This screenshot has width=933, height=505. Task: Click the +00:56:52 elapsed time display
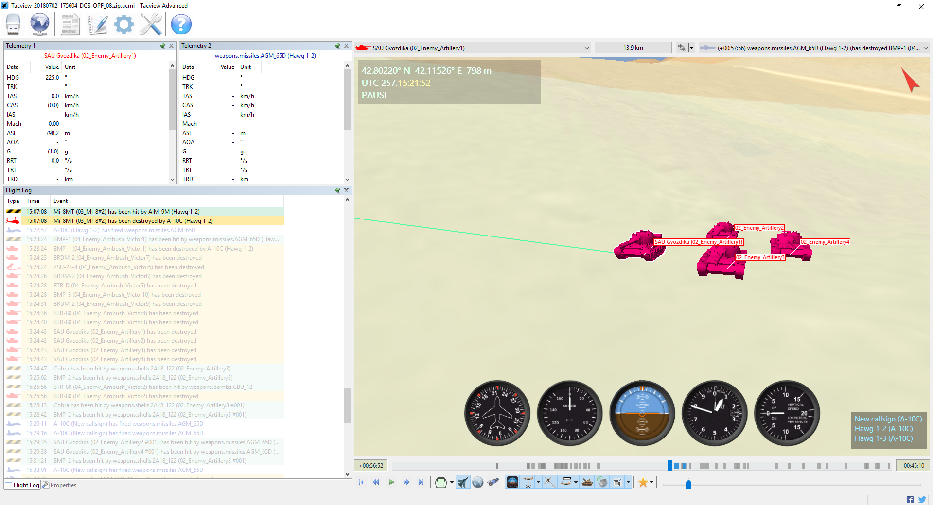(x=371, y=466)
